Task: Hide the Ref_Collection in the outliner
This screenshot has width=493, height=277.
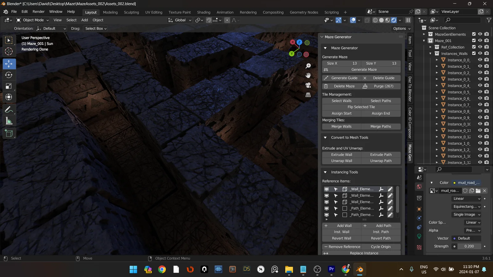Action: coord(480,47)
